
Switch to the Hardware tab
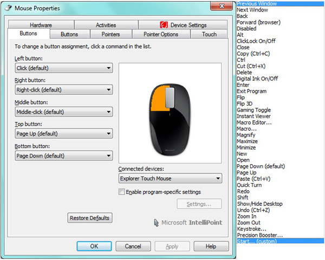pos(41,25)
